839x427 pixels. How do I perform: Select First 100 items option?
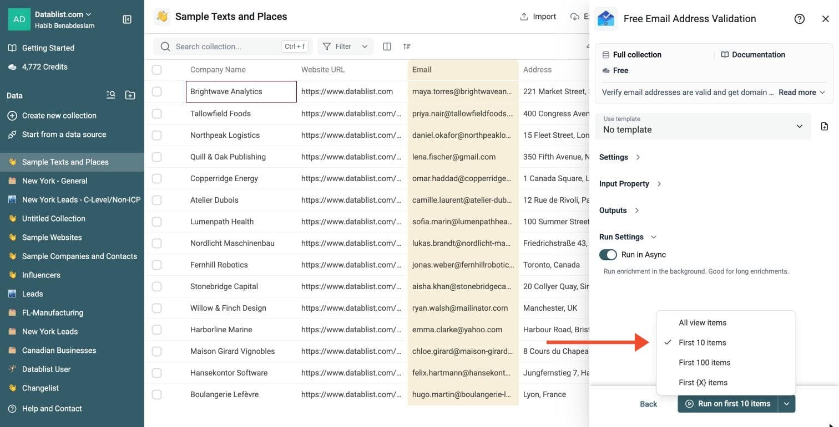(726, 363)
